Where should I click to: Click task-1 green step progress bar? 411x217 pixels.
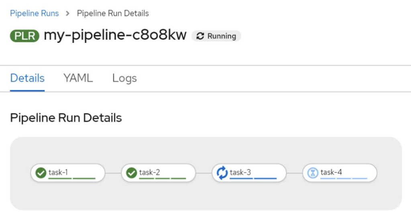(x=72, y=179)
